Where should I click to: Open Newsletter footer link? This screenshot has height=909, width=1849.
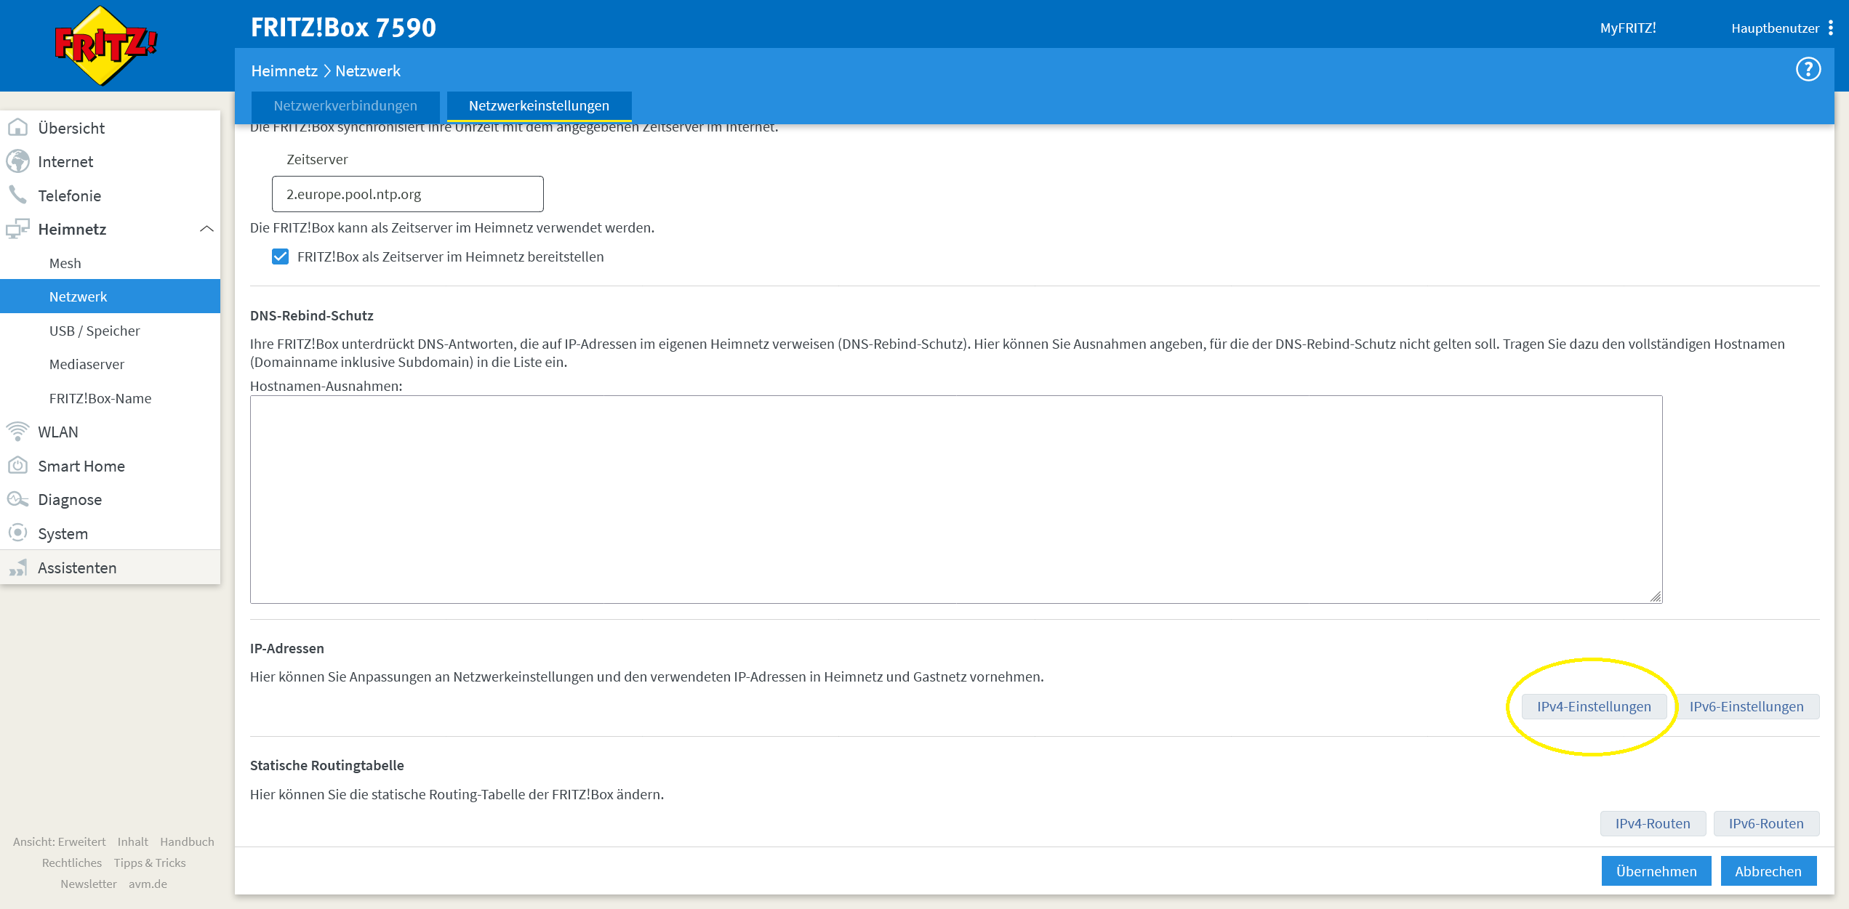(88, 884)
